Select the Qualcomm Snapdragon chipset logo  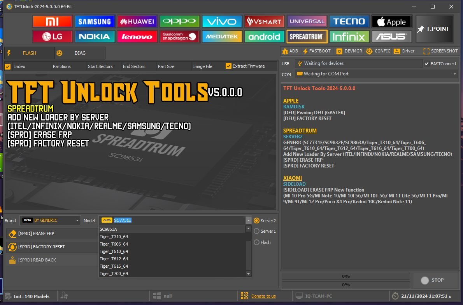point(179,37)
